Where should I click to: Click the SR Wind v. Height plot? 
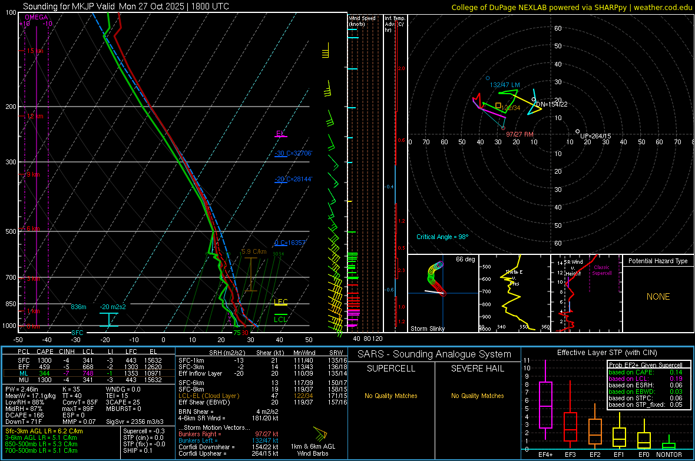click(587, 293)
